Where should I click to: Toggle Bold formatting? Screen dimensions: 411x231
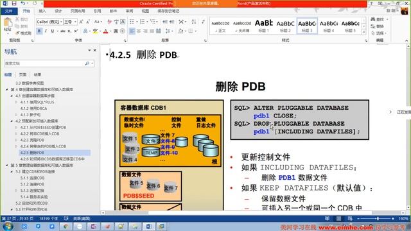pos(39,31)
